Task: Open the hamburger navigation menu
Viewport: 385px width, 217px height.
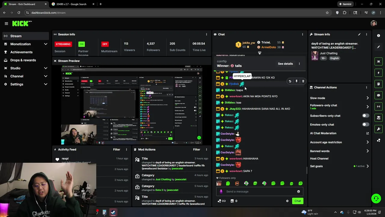Action: click(x=6, y=24)
